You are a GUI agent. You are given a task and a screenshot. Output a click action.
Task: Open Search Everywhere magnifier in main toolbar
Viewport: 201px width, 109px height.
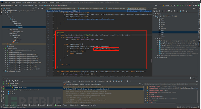tap(193, 5)
